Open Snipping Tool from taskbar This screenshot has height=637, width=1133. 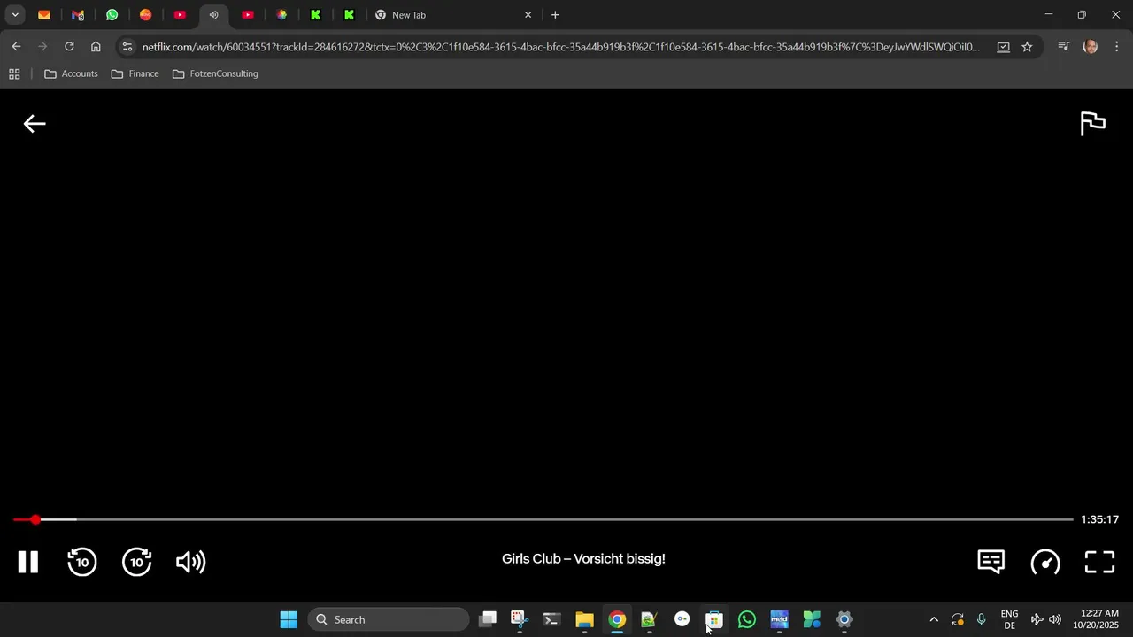[520, 619]
